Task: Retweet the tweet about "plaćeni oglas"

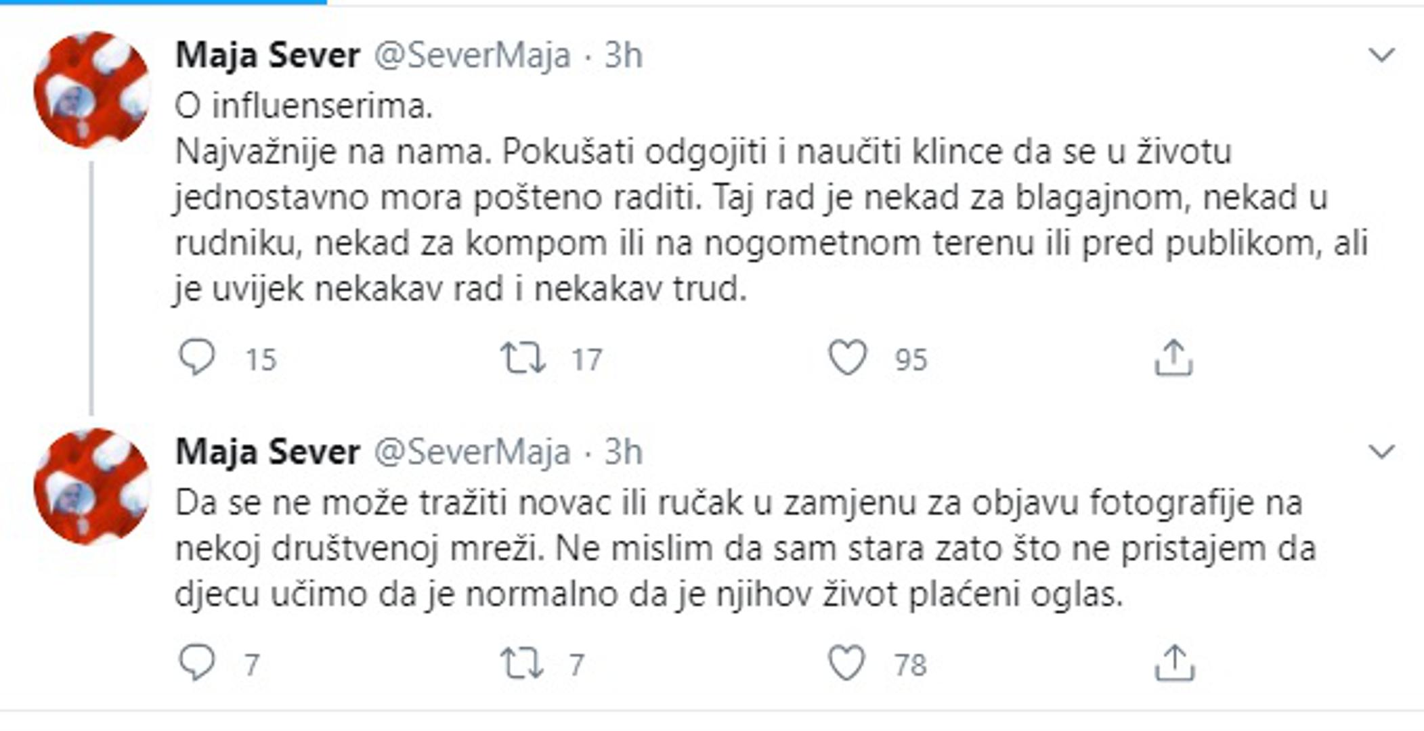Action: [521, 663]
